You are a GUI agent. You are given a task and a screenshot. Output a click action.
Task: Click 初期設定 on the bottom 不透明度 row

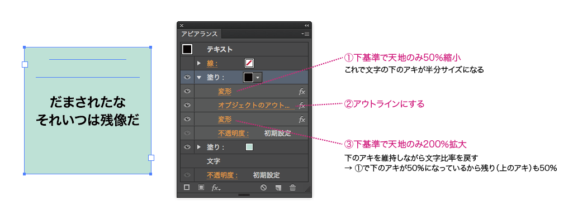point(267,175)
